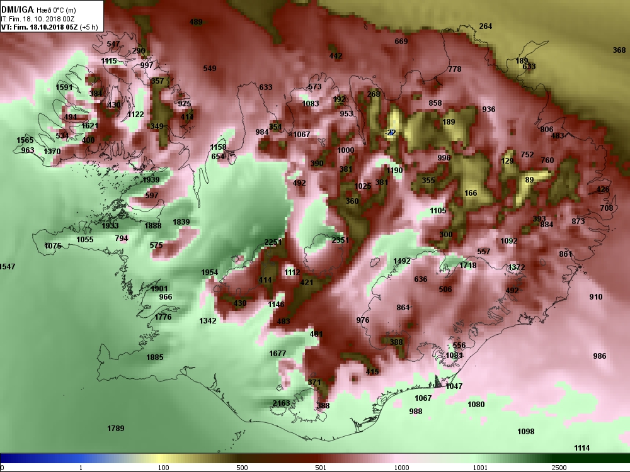The image size is (630, 472).
Task: Click the value 1105
Action: point(438,210)
